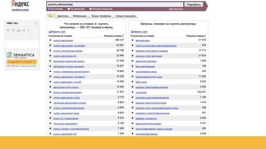Open the 'велосипедный магазин' query link
This screenshot has width=266, height=149.
(x=148, y=124)
